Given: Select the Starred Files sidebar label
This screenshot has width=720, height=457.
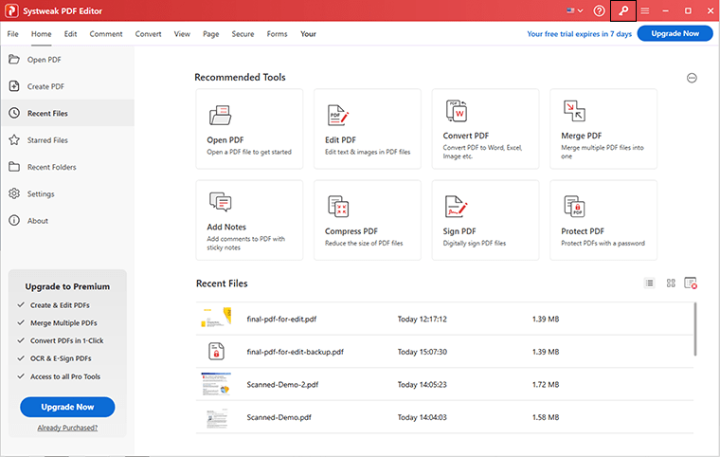Looking at the screenshot, I should (47, 140).
